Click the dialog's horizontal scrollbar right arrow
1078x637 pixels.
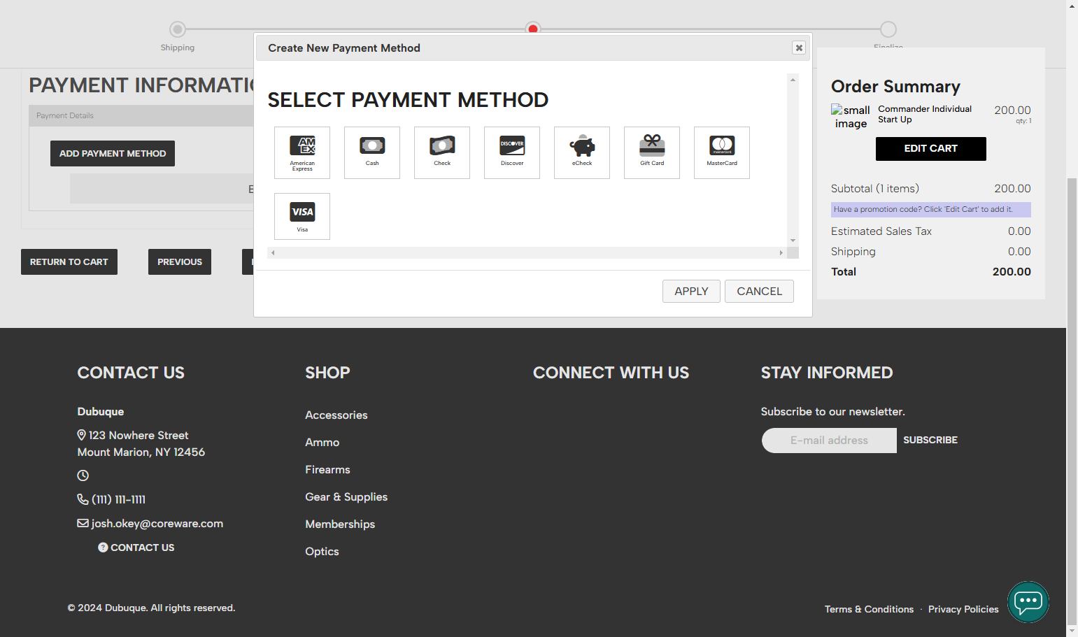[781, 253]
